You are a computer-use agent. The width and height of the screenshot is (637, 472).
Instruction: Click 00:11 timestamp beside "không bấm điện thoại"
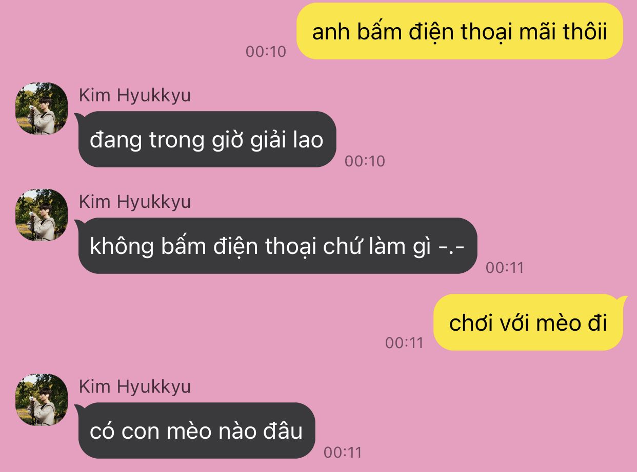[x=505, y=268]
